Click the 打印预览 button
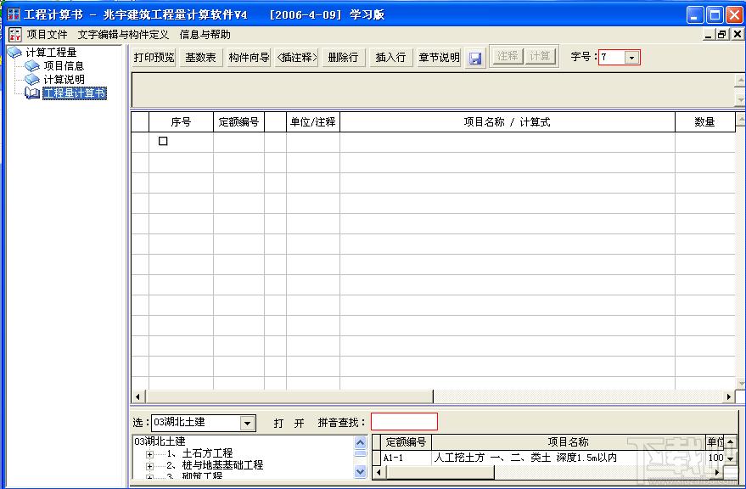Viewport: 746px width, 489px height. pyautogui.click(x=154, y=58)
